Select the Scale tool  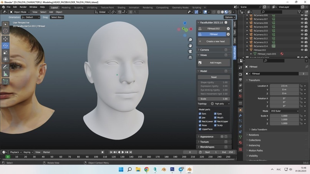click(5, 53)
